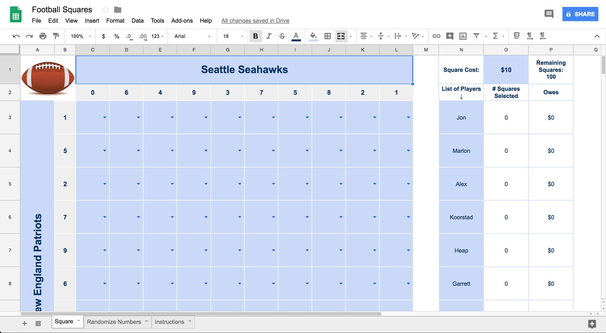This screenshot has height=333, width=606.
Task: Select the Paint format roller icon
Action: tap(56, 36)
